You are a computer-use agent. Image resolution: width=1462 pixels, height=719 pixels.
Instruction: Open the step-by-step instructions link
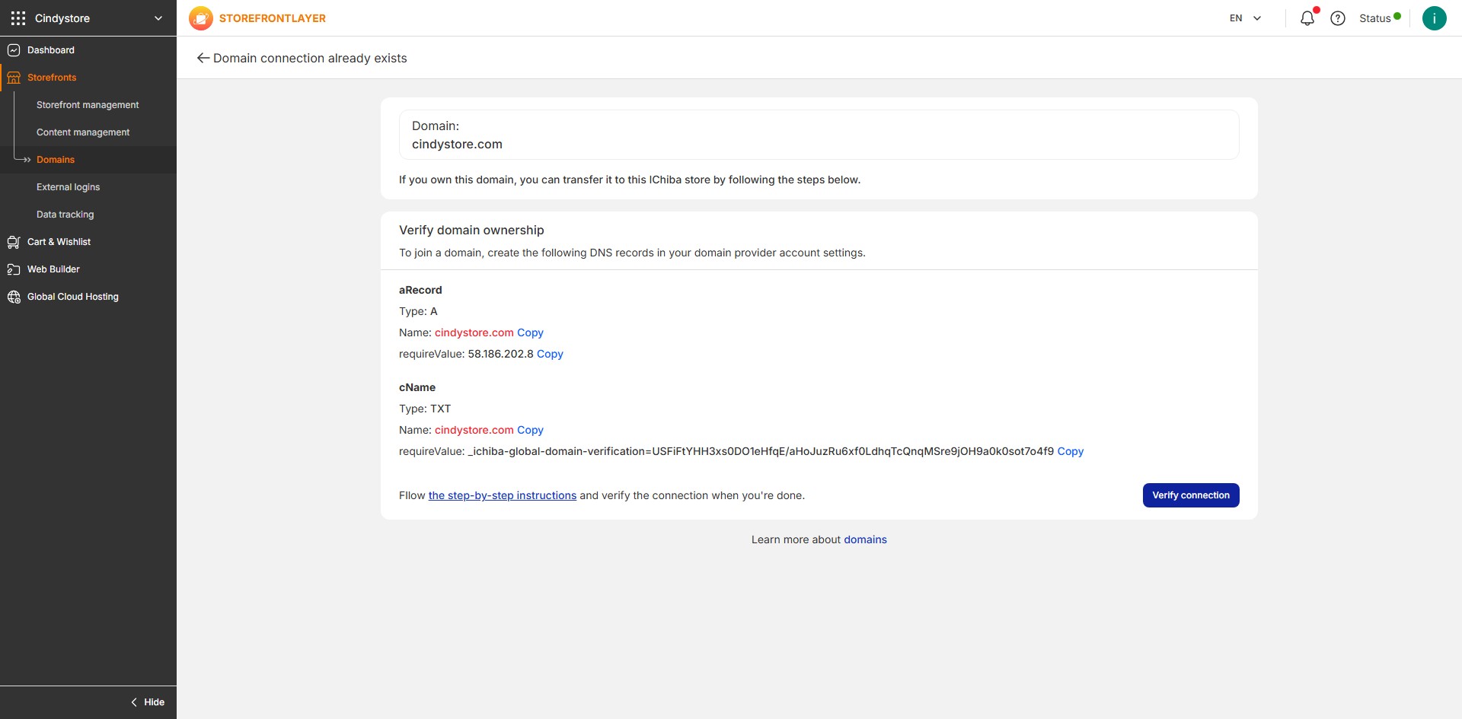[502, 495]
